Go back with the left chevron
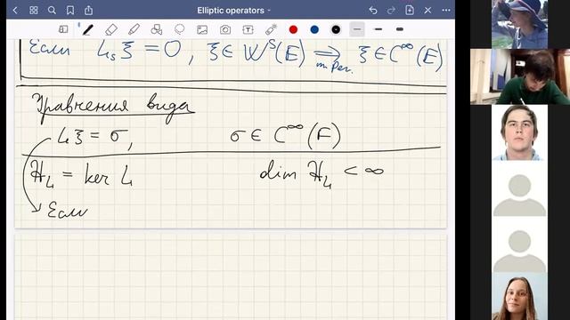 [15, 10]
